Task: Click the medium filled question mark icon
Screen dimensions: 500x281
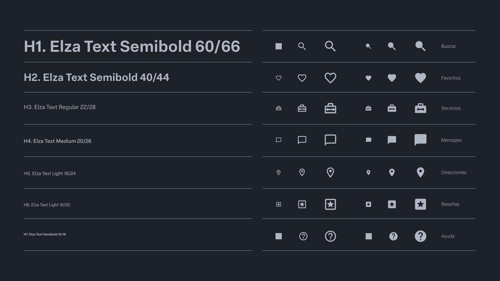Action: point(393,236)
